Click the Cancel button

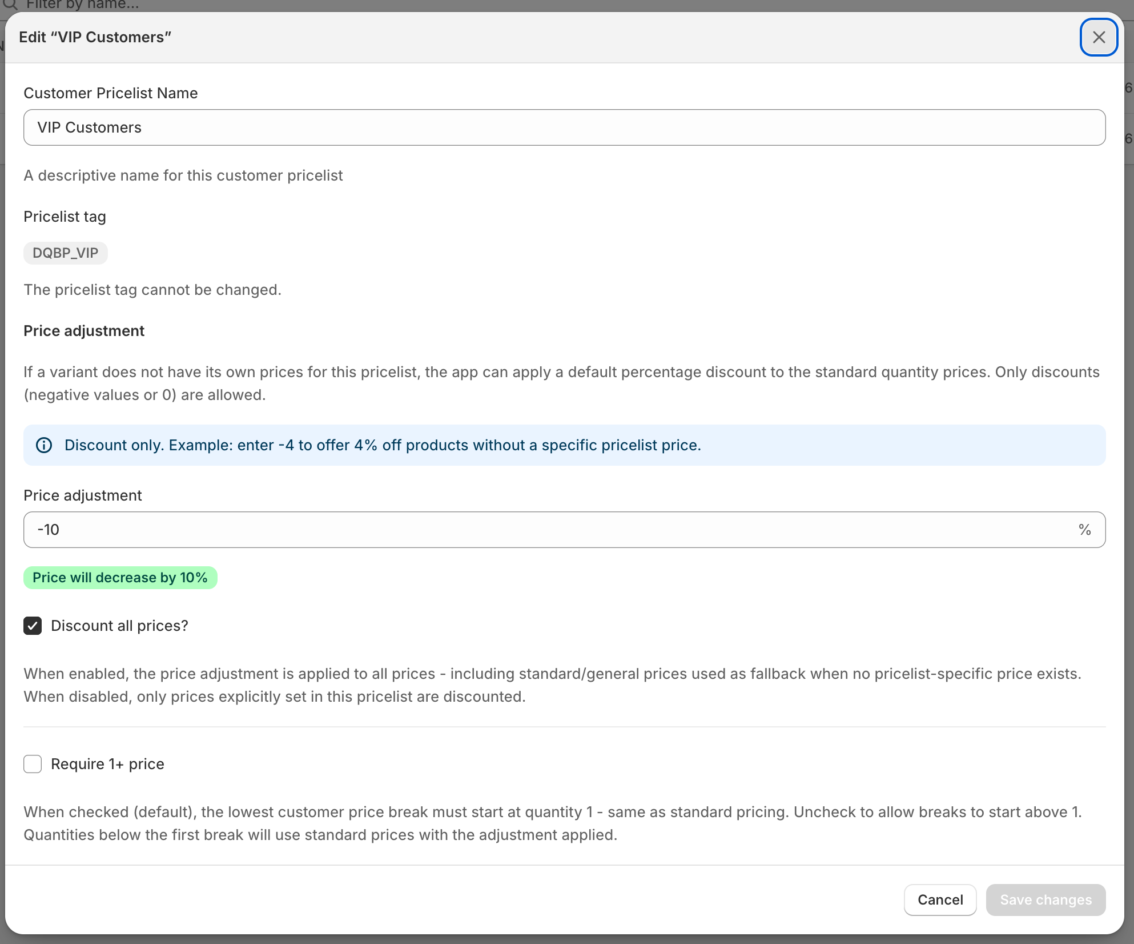940,900
